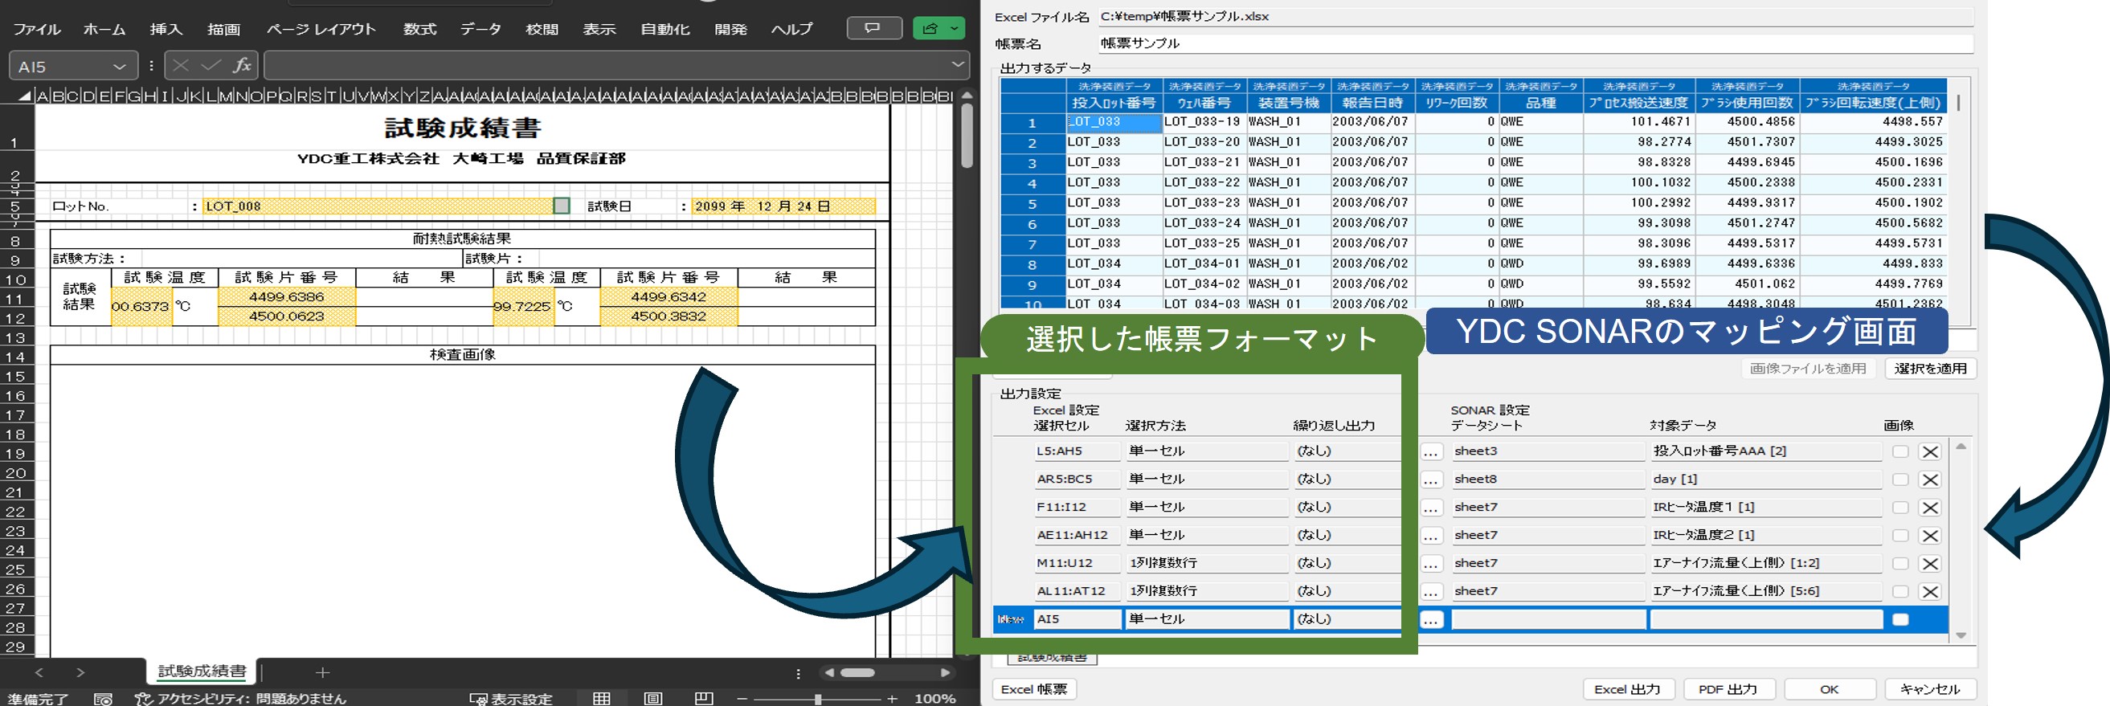The width and height of the screenshot is (2110, 706).
Task: Open selection method dropdown for AI5 row
Action: [1207, 618]
